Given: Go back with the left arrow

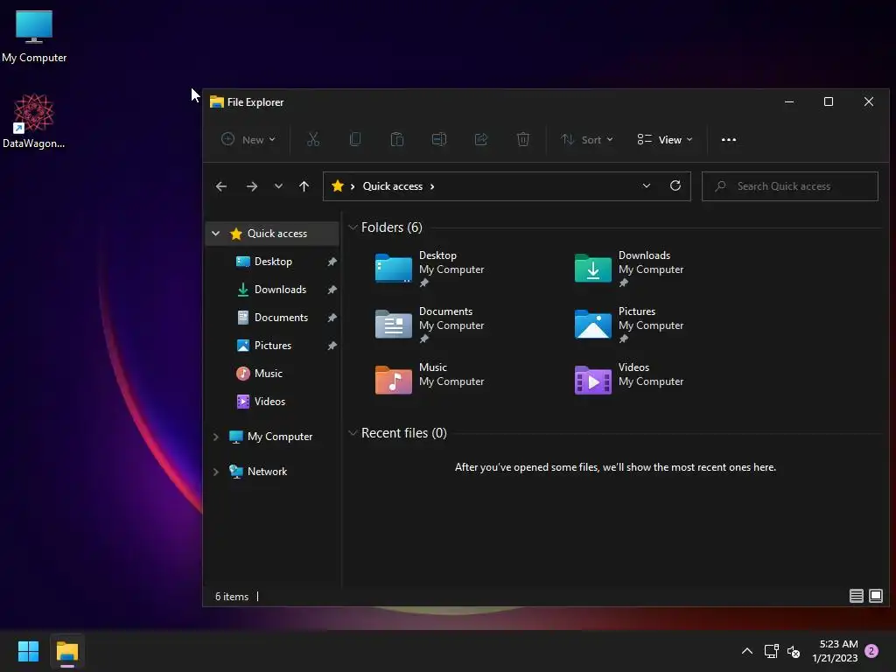Looking at the screenshot, I should 221,186.
